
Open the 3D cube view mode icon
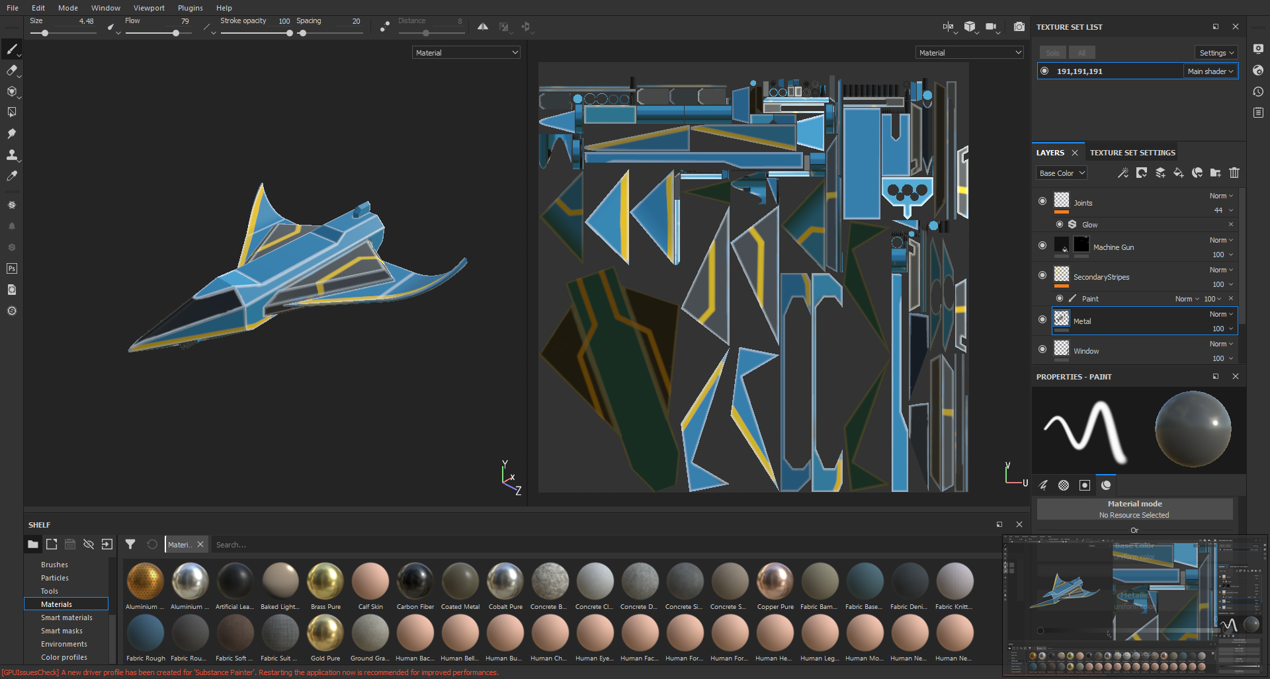pyautogui.click(x=970, y=26)
